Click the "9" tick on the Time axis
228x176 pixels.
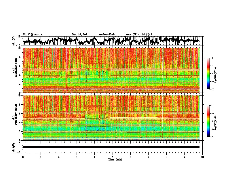(184, 157)
